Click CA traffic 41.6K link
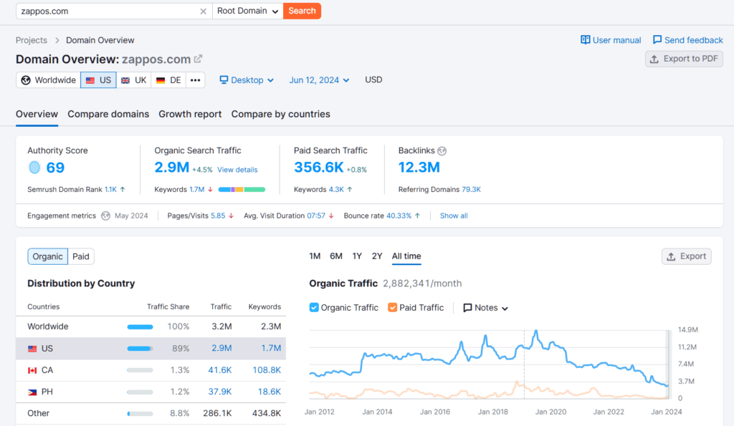The height and width of the screenshot is (426, 734). (220, 370)
